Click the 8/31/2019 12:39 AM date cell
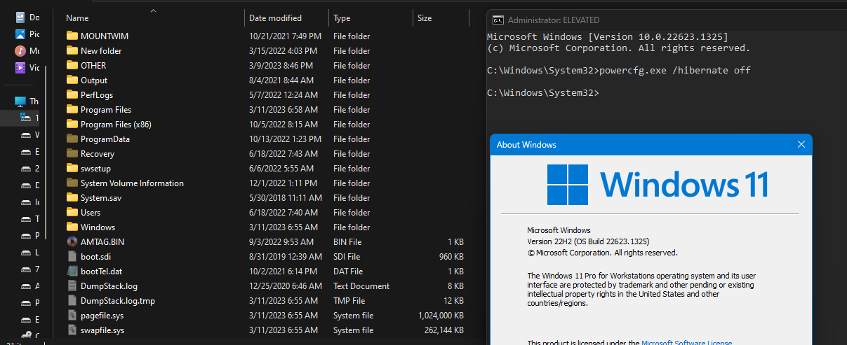Viewport: 847px width, 345px height. tap(285, 256)
